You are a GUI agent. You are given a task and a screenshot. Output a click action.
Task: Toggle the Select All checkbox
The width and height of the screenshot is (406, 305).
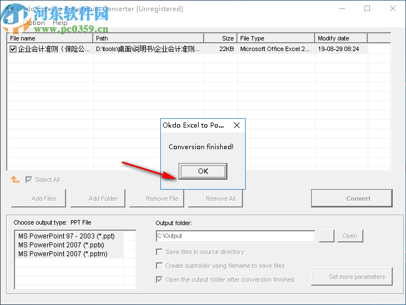point(29,180)
